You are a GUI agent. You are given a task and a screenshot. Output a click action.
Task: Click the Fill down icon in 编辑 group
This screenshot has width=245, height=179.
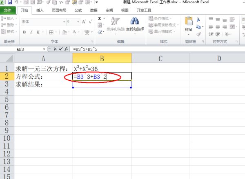click(100, 25)
